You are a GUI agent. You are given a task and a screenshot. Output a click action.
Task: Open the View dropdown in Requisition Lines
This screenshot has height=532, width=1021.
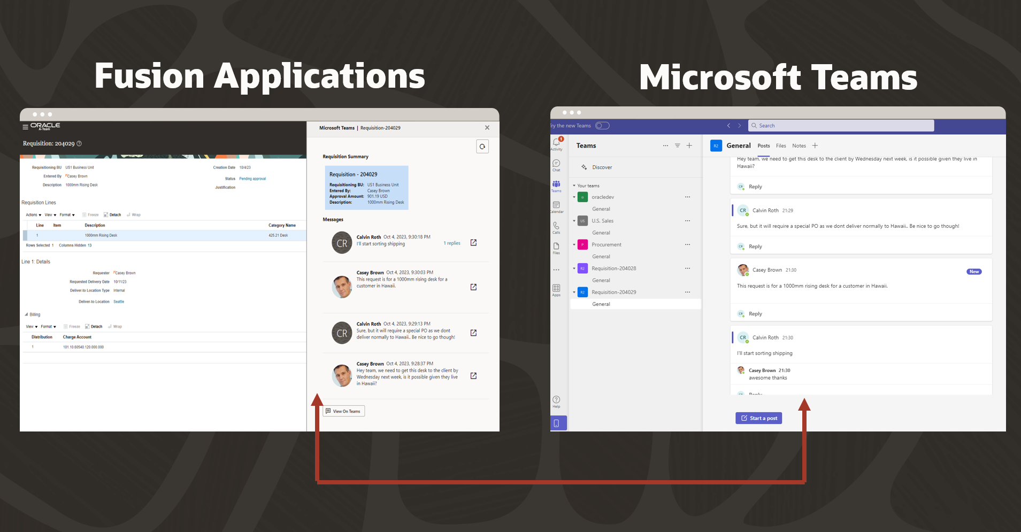click(50, 215)
